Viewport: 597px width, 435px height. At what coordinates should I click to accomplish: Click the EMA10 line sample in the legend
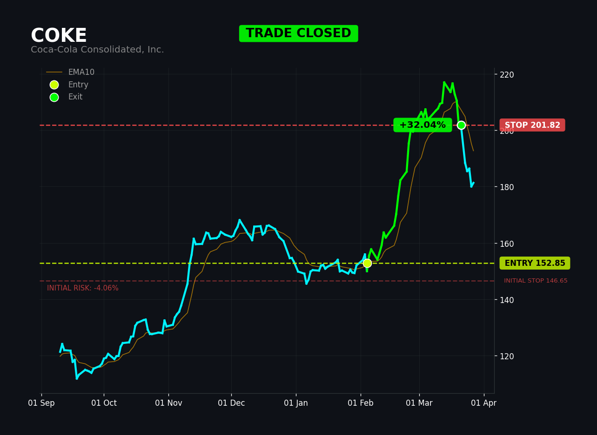54,72
